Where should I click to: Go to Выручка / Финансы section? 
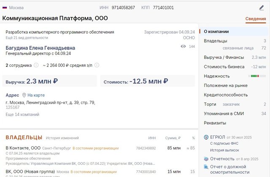(224, 57)
